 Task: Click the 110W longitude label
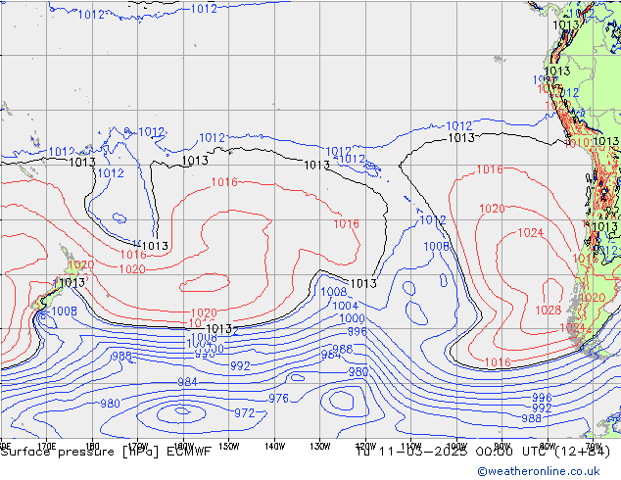pyautogui.click(x=411, y=446)
